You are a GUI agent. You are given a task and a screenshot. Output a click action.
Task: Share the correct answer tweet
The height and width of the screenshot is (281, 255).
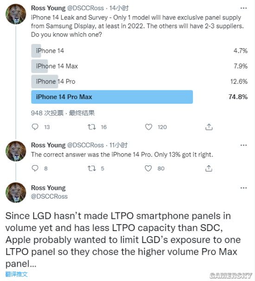[x=209, y=169]
